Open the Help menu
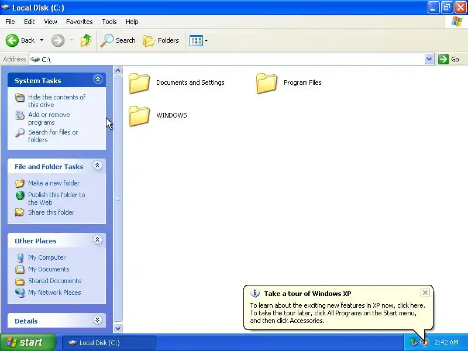The width and height of the screenshot is (468, 351). click(x=132, y=22)
